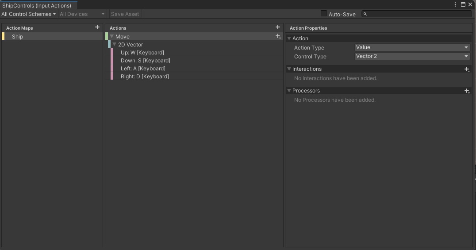Collapse the Interactions section
476x250 pixels.
click(289, 69)
